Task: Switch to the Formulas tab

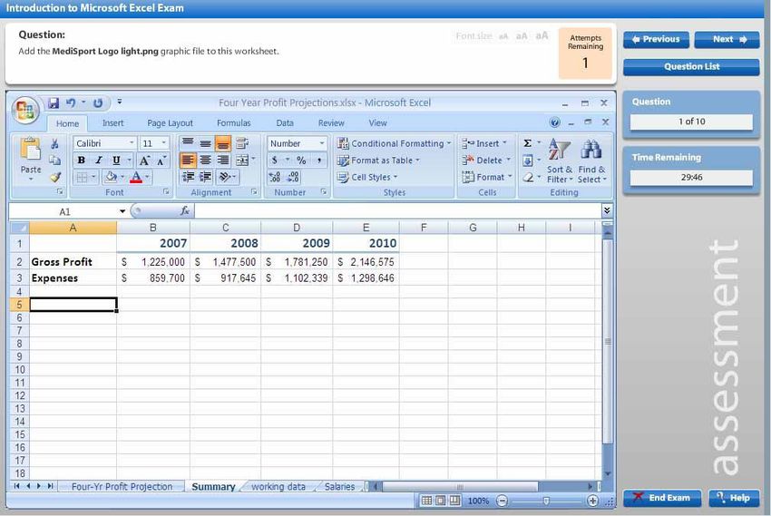Action: pos(233,122)
